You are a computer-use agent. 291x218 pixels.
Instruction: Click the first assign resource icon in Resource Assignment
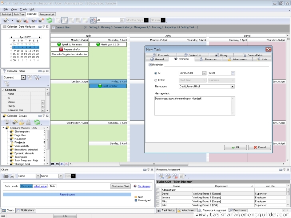161,176
